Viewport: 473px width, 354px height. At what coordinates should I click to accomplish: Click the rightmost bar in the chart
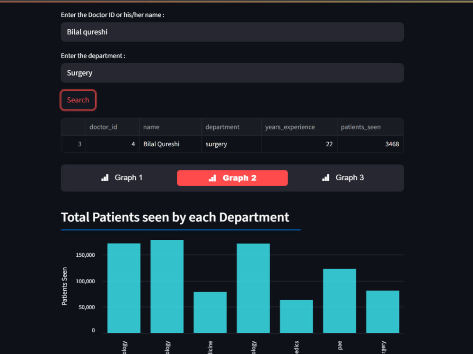[x=383, y=312]
